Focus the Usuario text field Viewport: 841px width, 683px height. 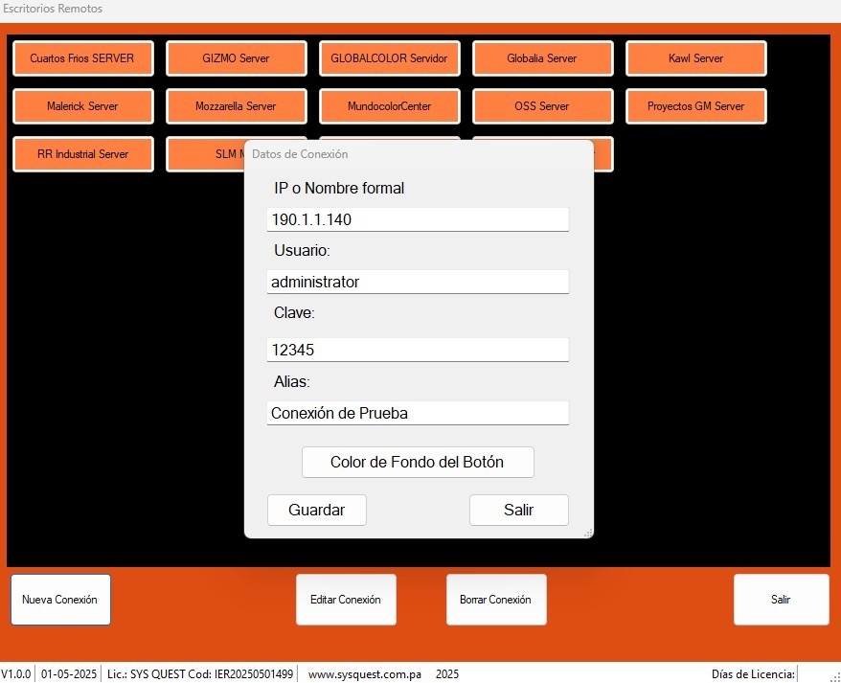(x=418, y=282)
